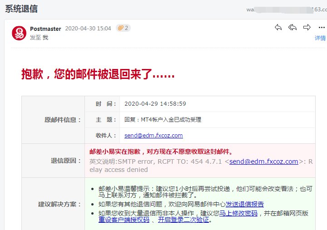Click the forward arrow icon
The height and width of the screenshot is (230, 327).
(307, 27)
